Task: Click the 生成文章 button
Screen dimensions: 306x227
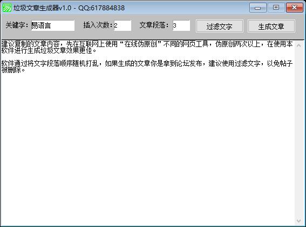Action: coord(271,26)
